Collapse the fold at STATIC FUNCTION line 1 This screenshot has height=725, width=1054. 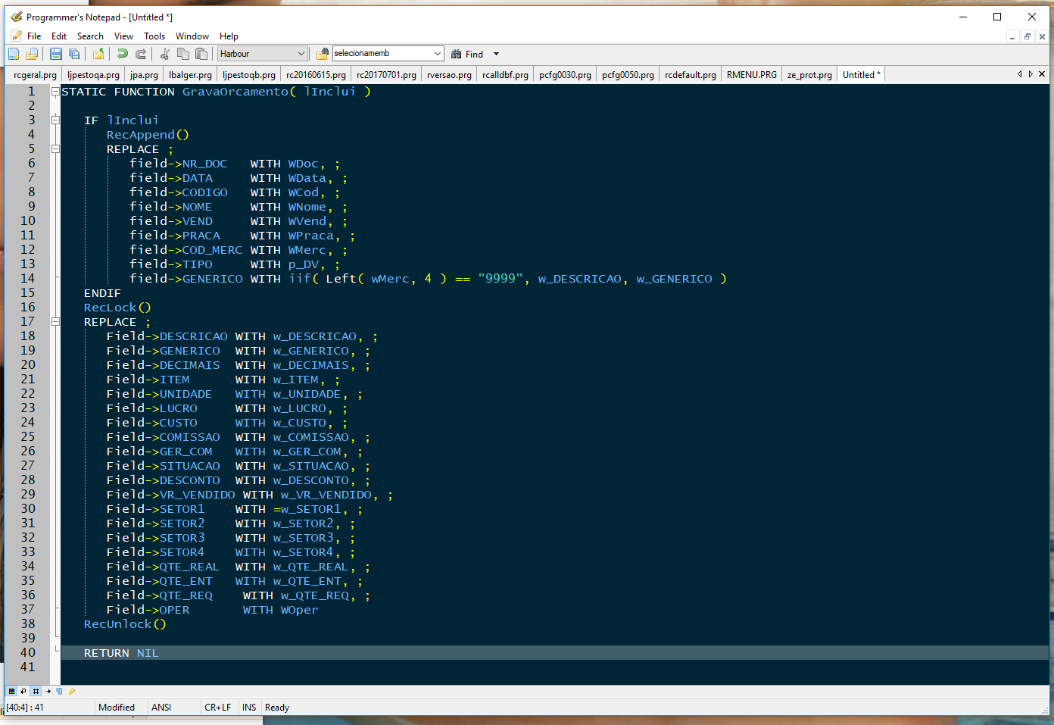[x=55, y=92]
